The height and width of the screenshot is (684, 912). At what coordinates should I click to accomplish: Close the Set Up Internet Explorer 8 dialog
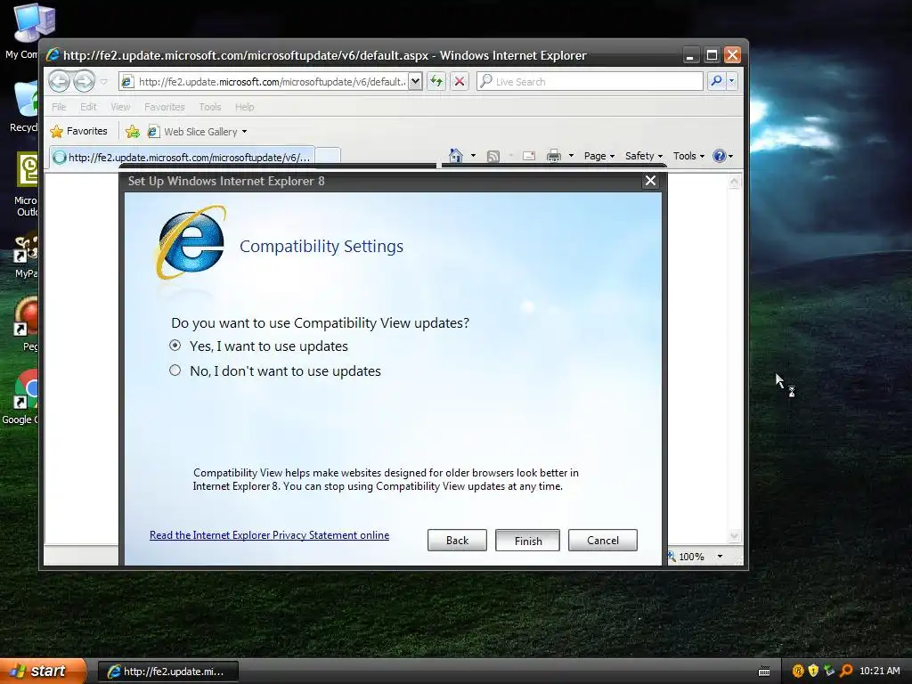coord(650,181)
